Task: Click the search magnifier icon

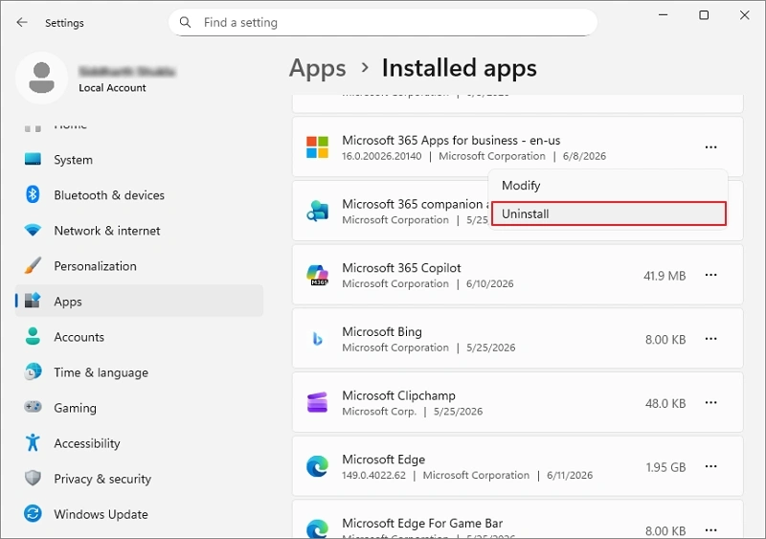Action: (185, 22)
